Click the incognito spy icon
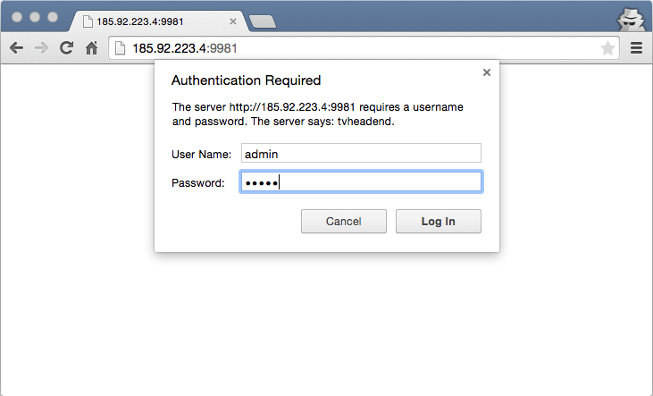Viewport: 653px width, 396px height. (631, 19)
